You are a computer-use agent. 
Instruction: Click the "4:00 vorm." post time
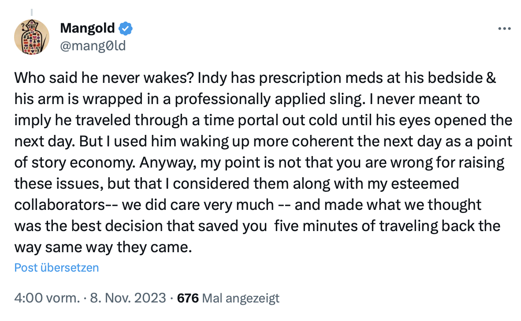pyautogui.click(x=46, y=299)
